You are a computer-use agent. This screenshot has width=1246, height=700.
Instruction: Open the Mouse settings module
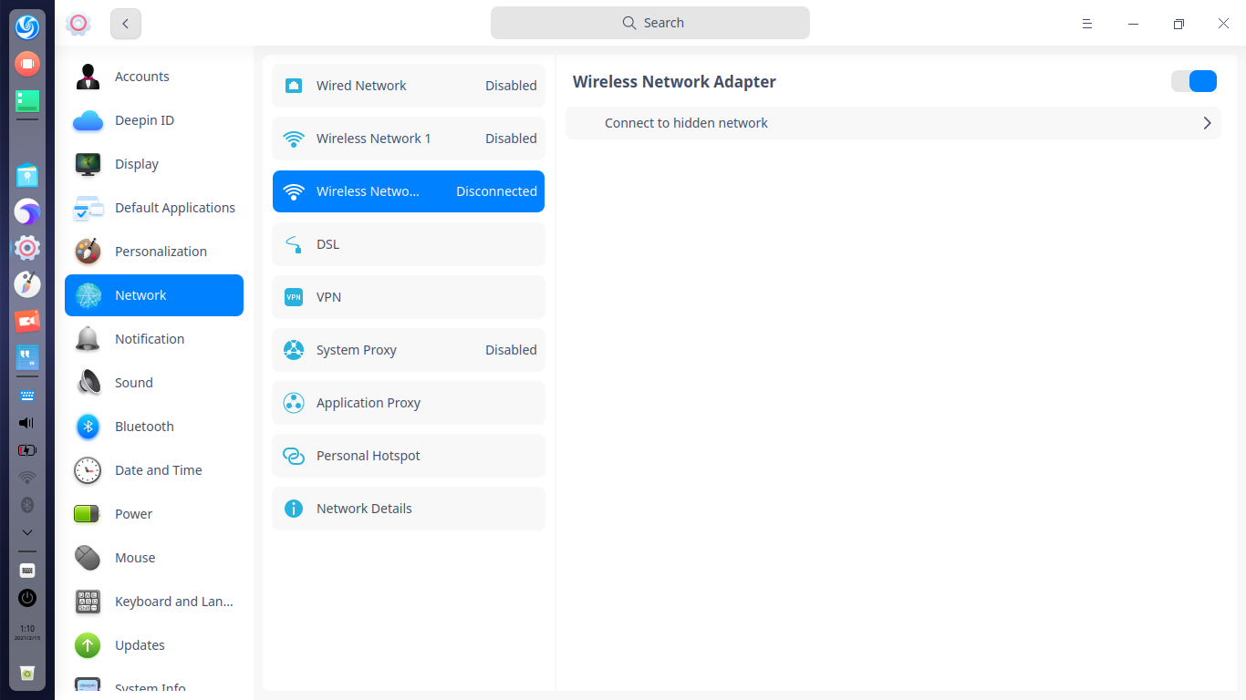coord(154,558)
